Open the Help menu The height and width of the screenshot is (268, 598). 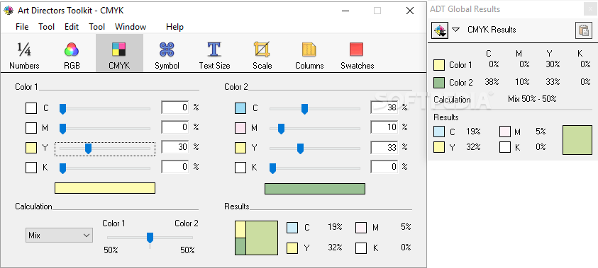coord(175,27)
